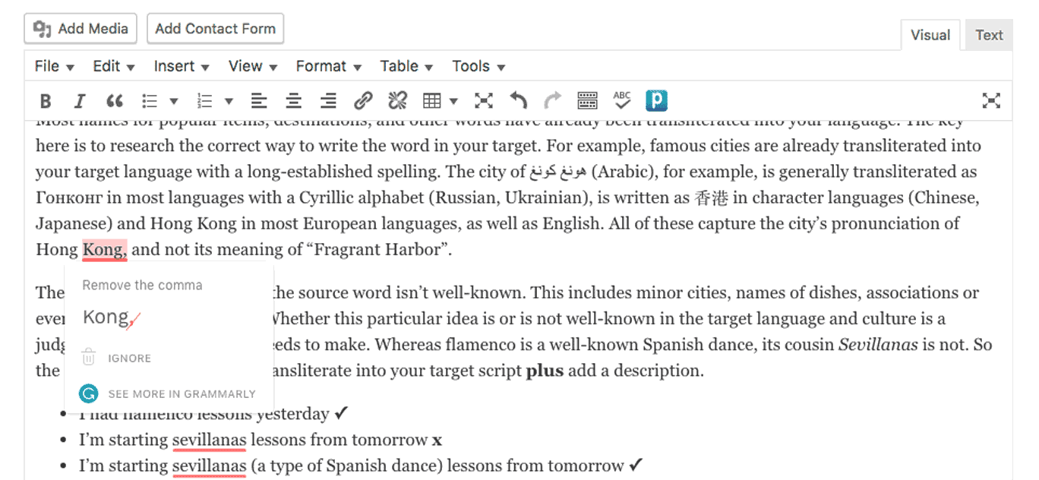
Task: Accept the "Kong" comma removal suggestion
Action: click(x=111, y=318)
